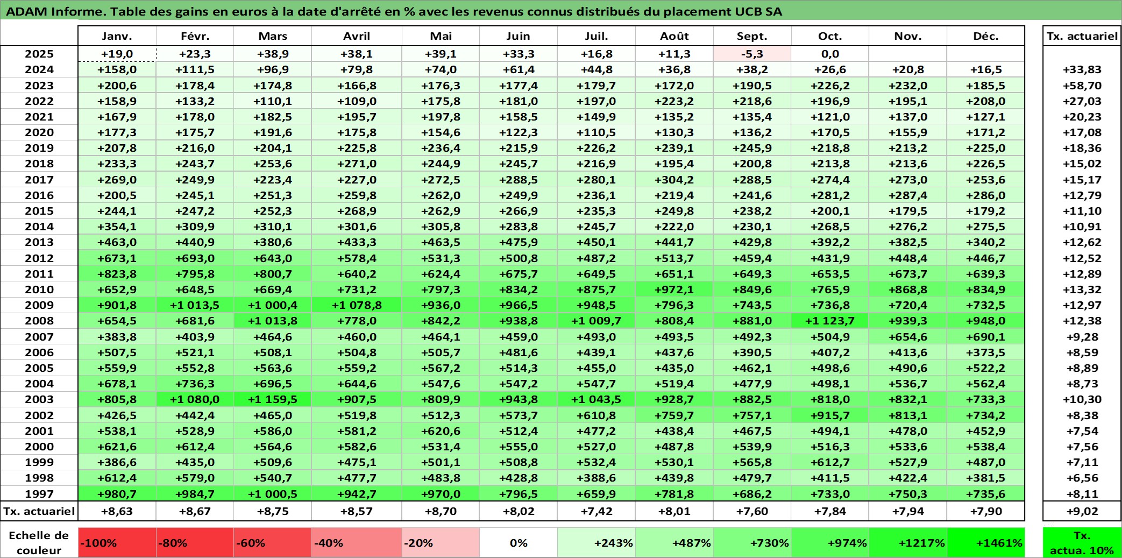Select the "+1 078,8" cell
1122x558 pixels.
[x=357, y=305]
